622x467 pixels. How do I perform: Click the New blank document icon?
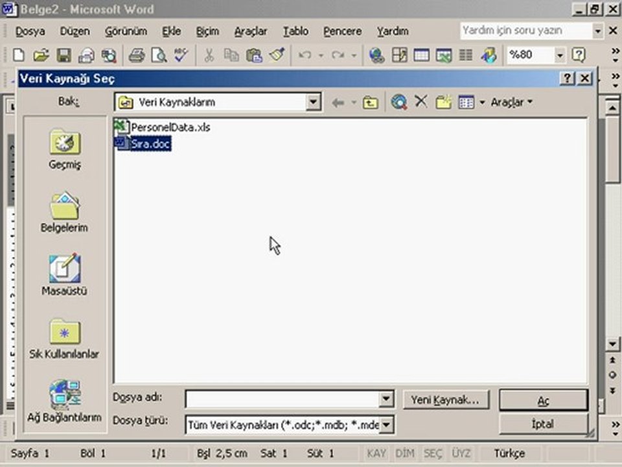(x=19, y=54)
